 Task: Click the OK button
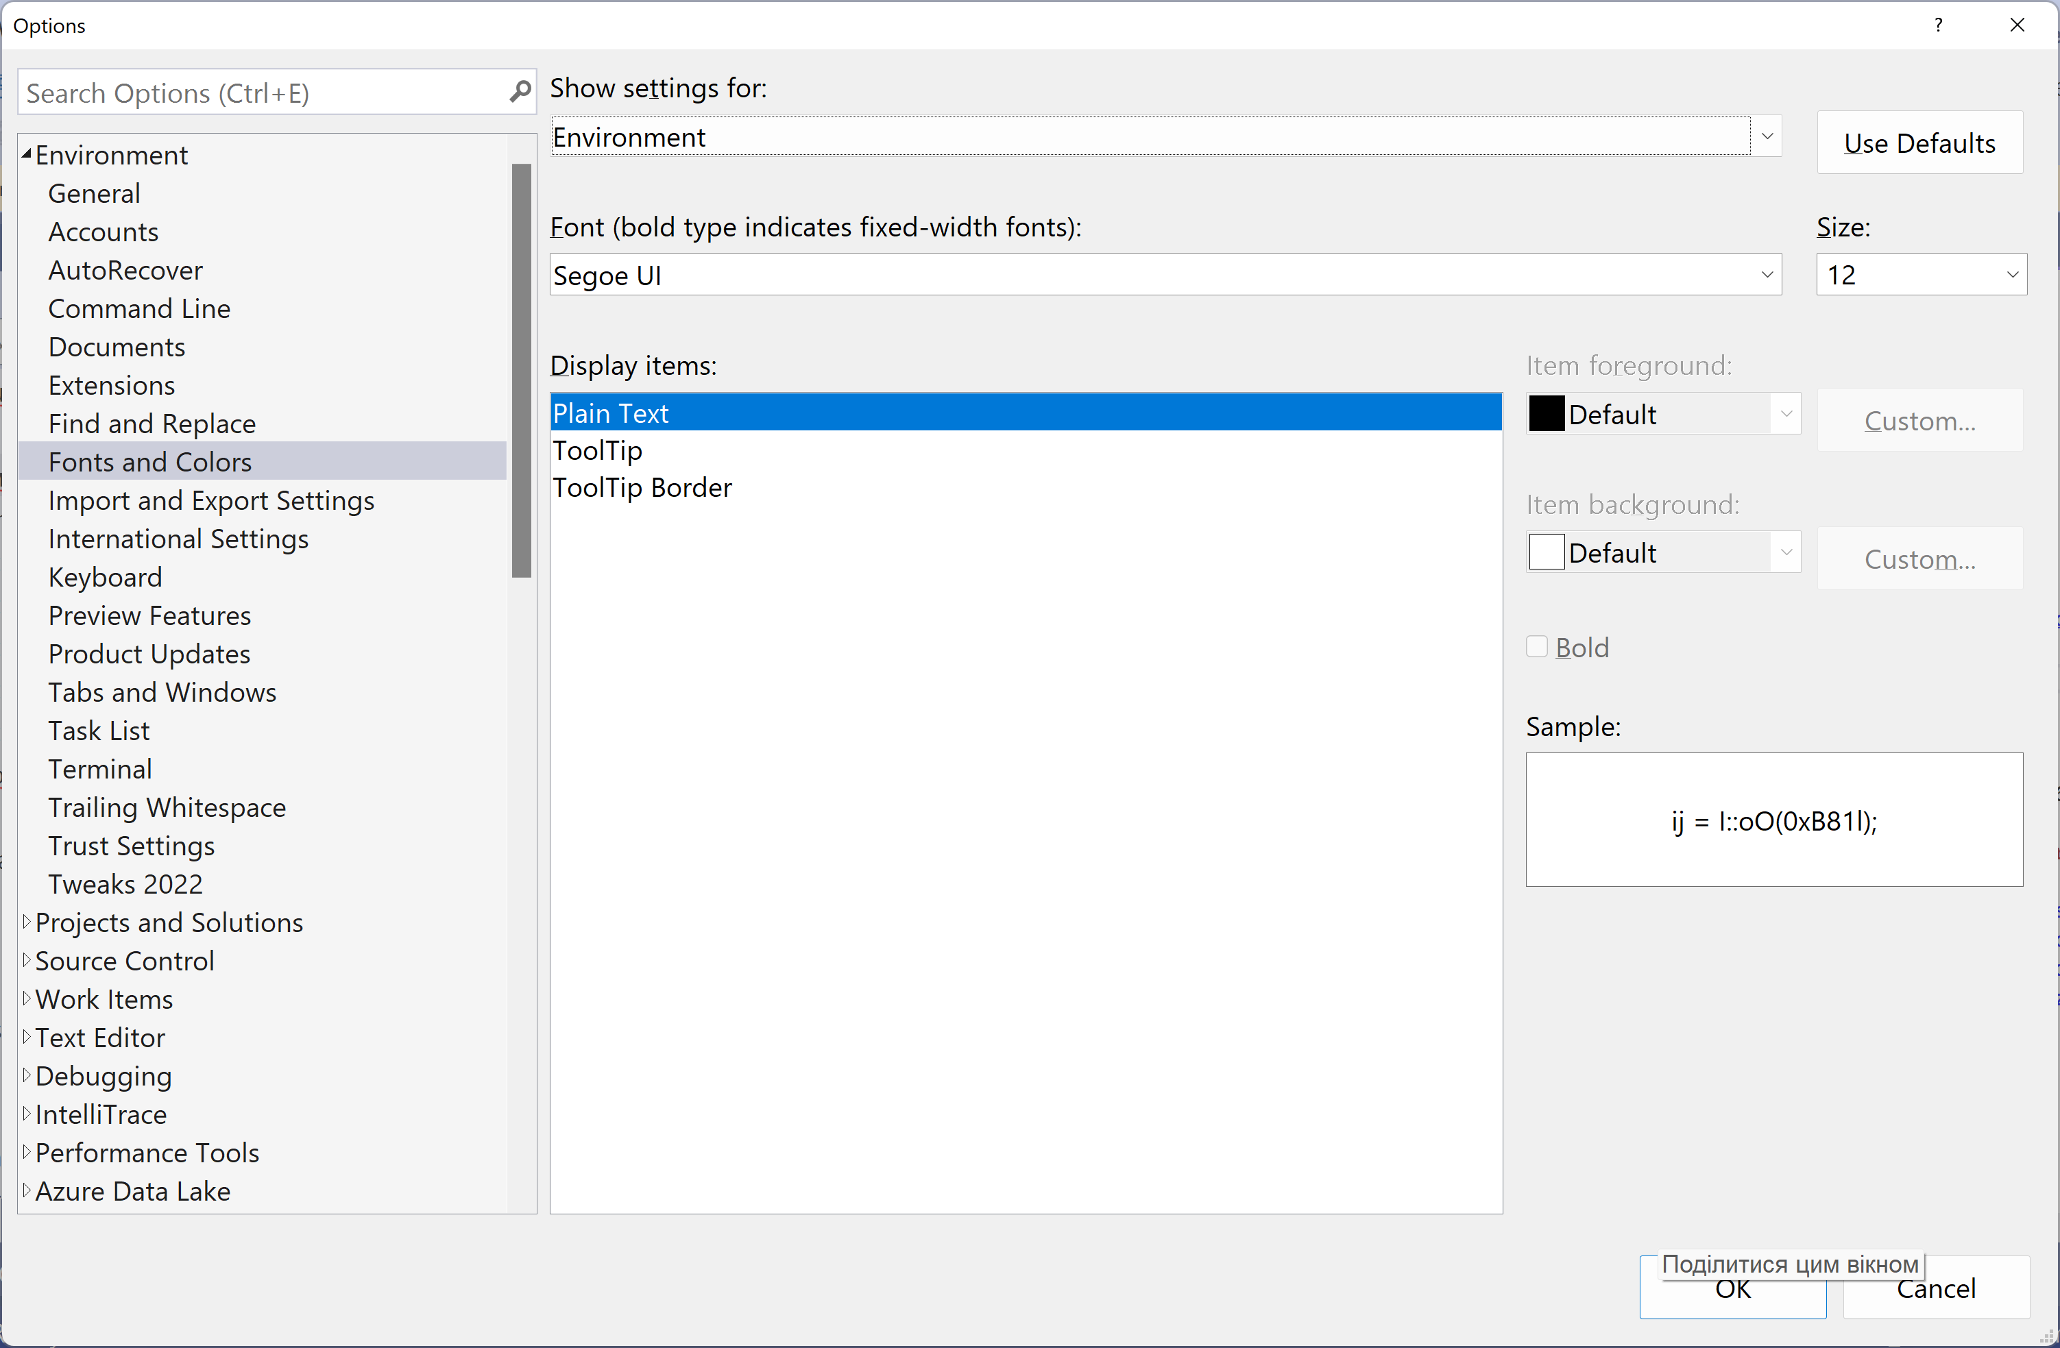click(x=1732, y=1288)
